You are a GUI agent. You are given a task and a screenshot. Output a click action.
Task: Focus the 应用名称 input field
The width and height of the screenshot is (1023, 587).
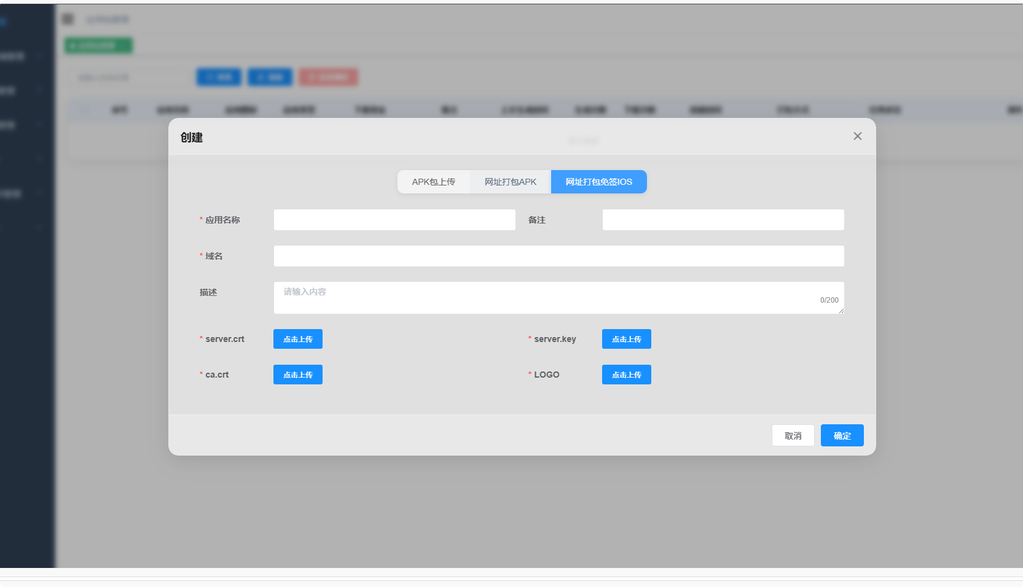tap(394, 220)
